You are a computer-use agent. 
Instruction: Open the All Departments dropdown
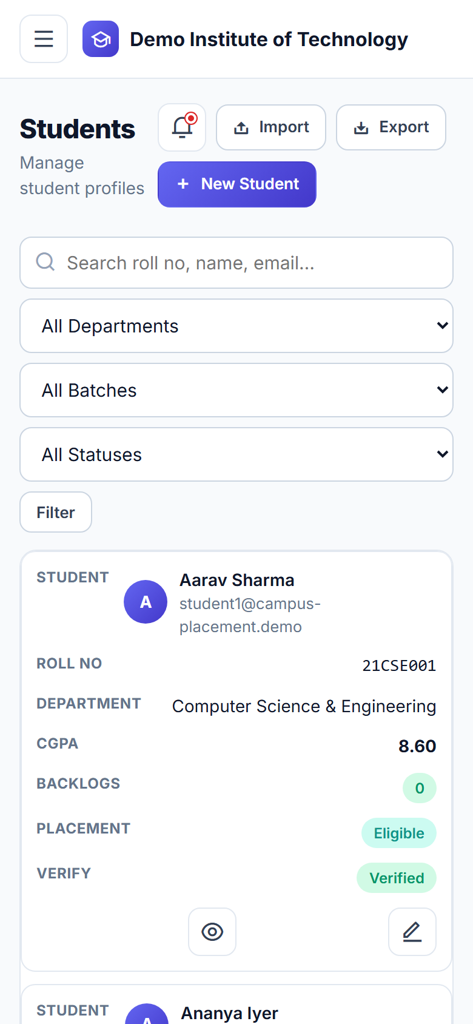tap(236, 326)
